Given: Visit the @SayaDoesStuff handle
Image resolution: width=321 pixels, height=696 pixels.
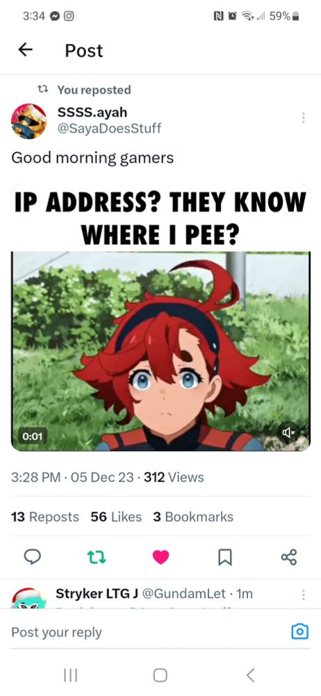Looking at the screenshot, I should click(x=110, y=129).
